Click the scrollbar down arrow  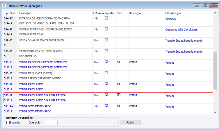click(215, 112)
